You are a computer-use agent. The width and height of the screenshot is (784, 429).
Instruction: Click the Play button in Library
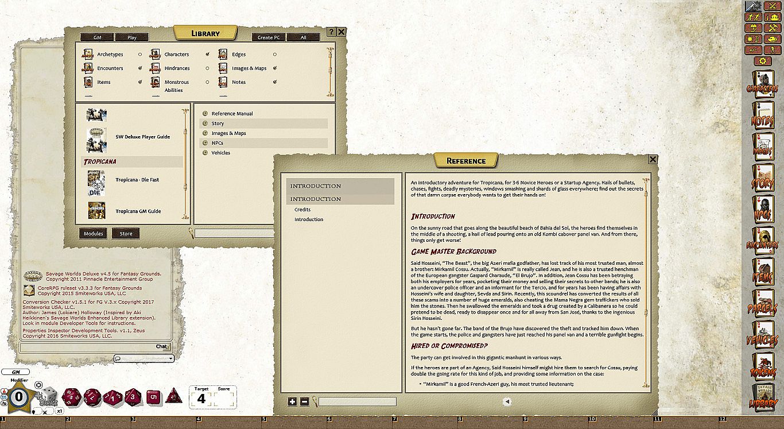132,37
